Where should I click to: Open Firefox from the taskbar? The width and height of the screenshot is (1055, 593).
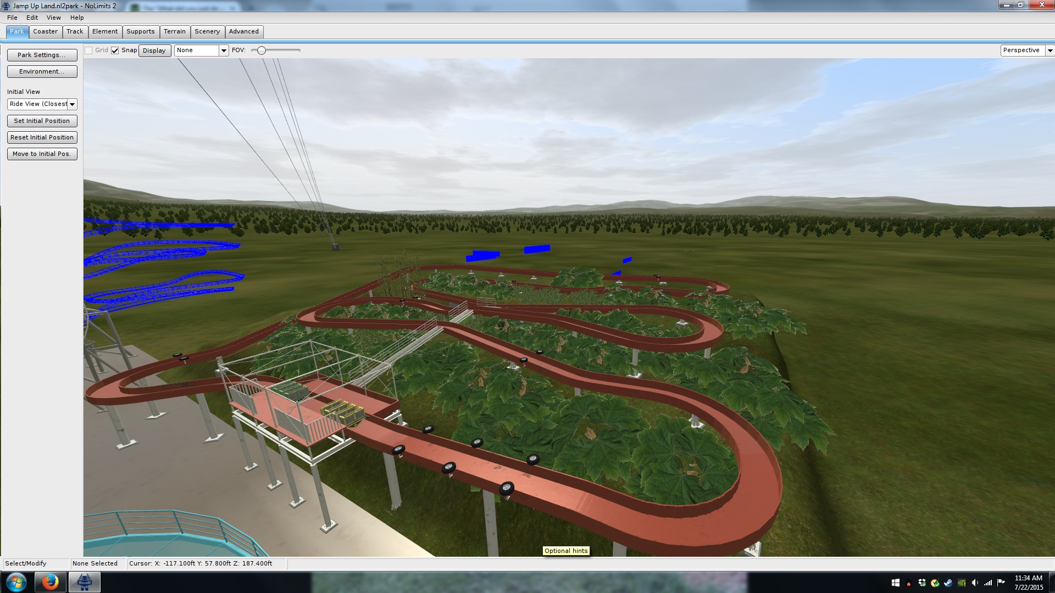(x=50, y=581)
